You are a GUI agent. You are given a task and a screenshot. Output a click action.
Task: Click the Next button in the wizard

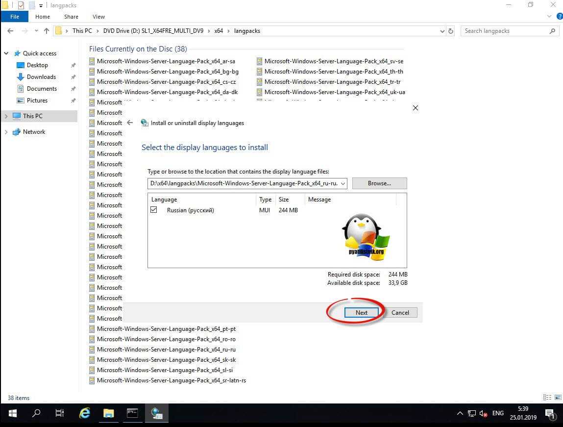[361, 312]
